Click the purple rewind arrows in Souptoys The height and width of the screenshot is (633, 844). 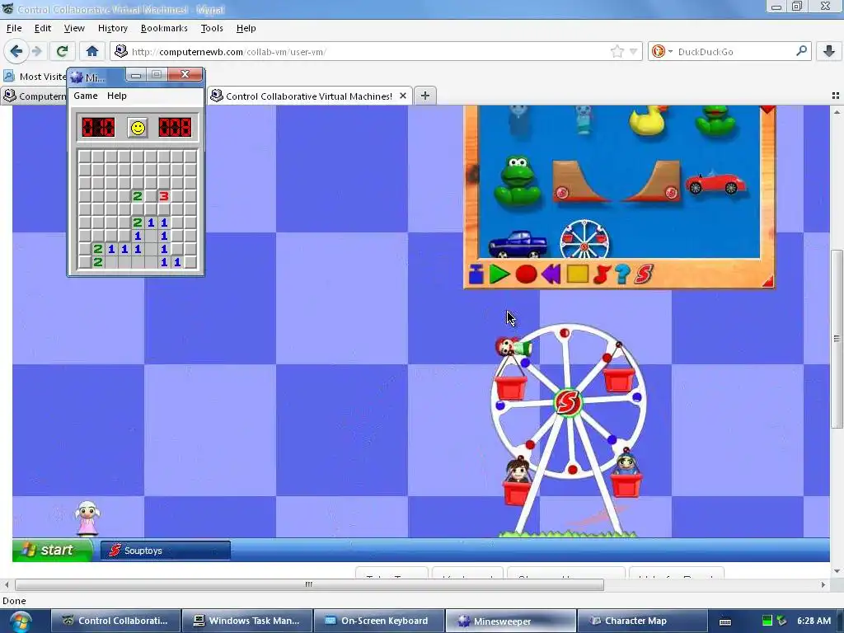[x=551, y=274]
